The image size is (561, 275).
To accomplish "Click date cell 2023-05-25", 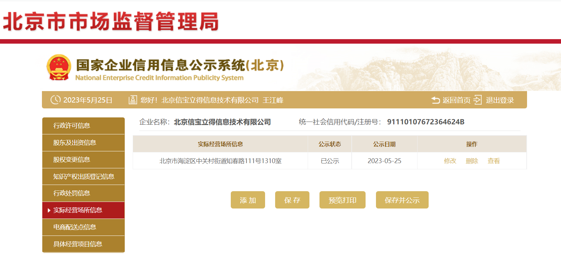I will [x=385, y=161].
